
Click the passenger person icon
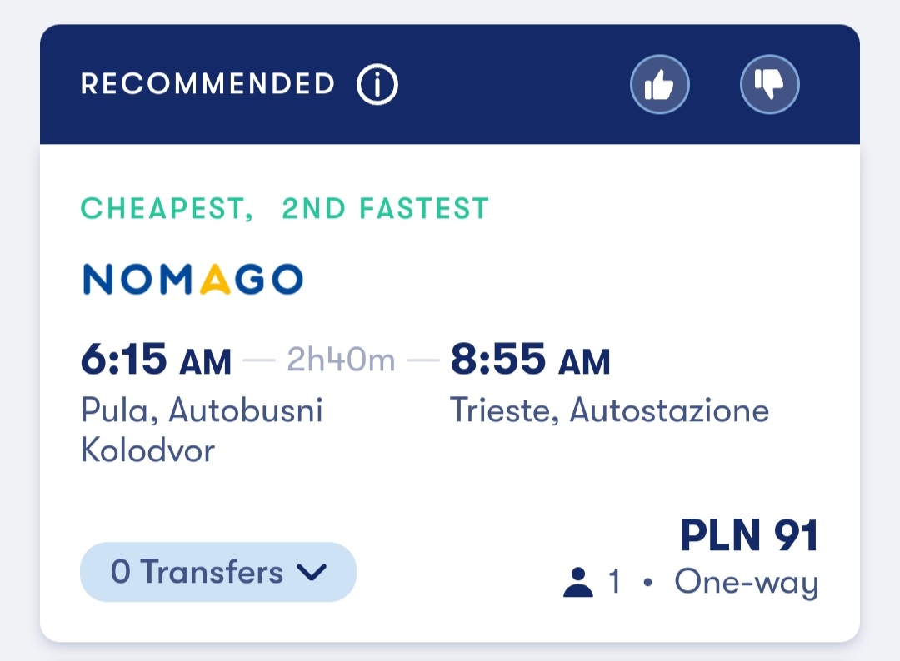(578, 583)
